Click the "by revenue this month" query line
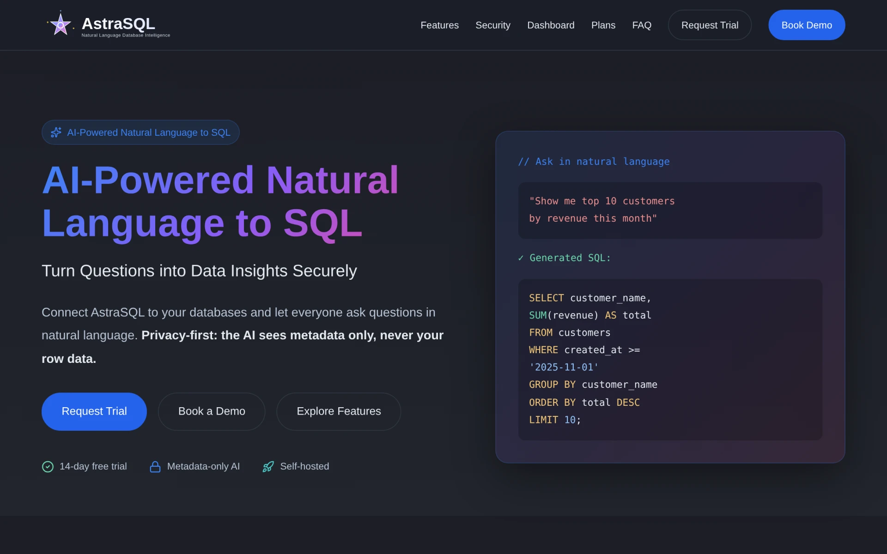The image size is (887, 554). point(593,218)
